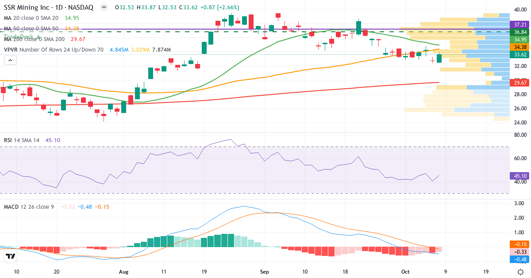Click the TradingView logo
Image resolution: width=531 pixels, height=278 pixels.
(10, 255)
